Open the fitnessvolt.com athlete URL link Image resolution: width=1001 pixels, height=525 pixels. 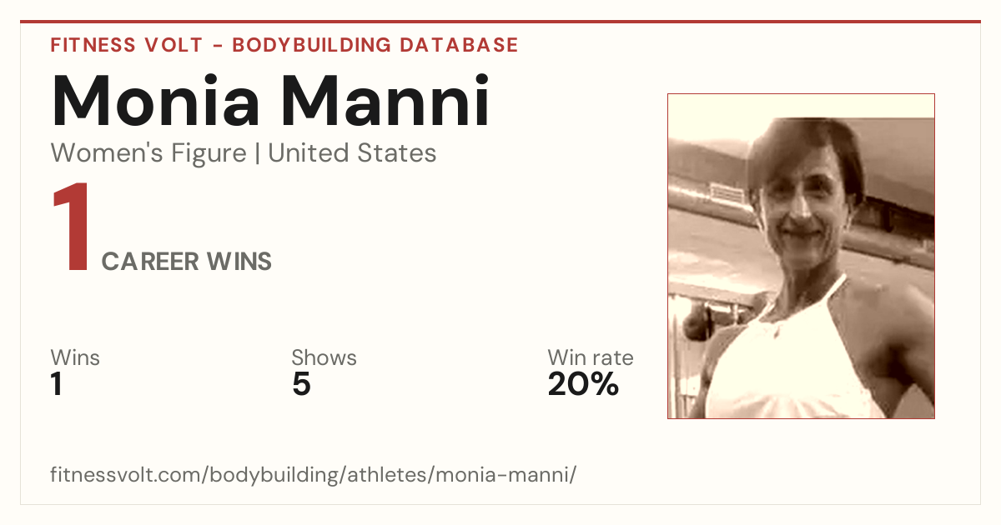tap(314, 475)
